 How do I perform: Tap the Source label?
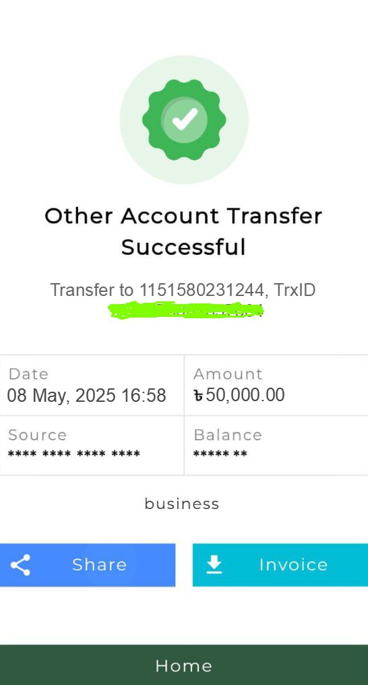click(37, 435)
